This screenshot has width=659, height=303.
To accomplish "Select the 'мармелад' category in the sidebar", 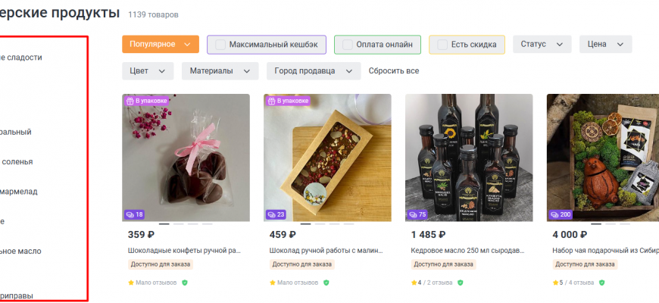I will click(x=18, y=192).
